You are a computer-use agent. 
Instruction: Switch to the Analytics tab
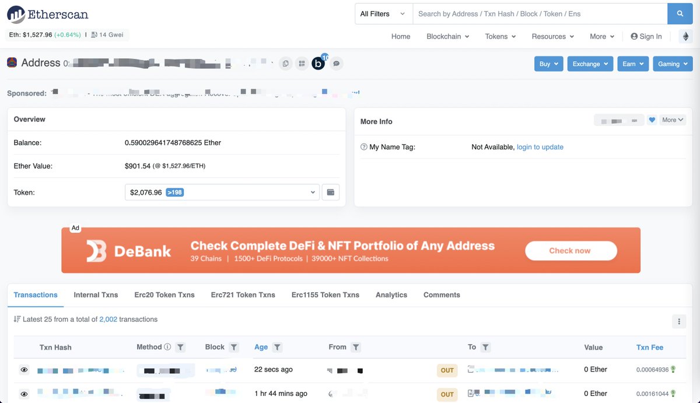[x=391, y=295]
